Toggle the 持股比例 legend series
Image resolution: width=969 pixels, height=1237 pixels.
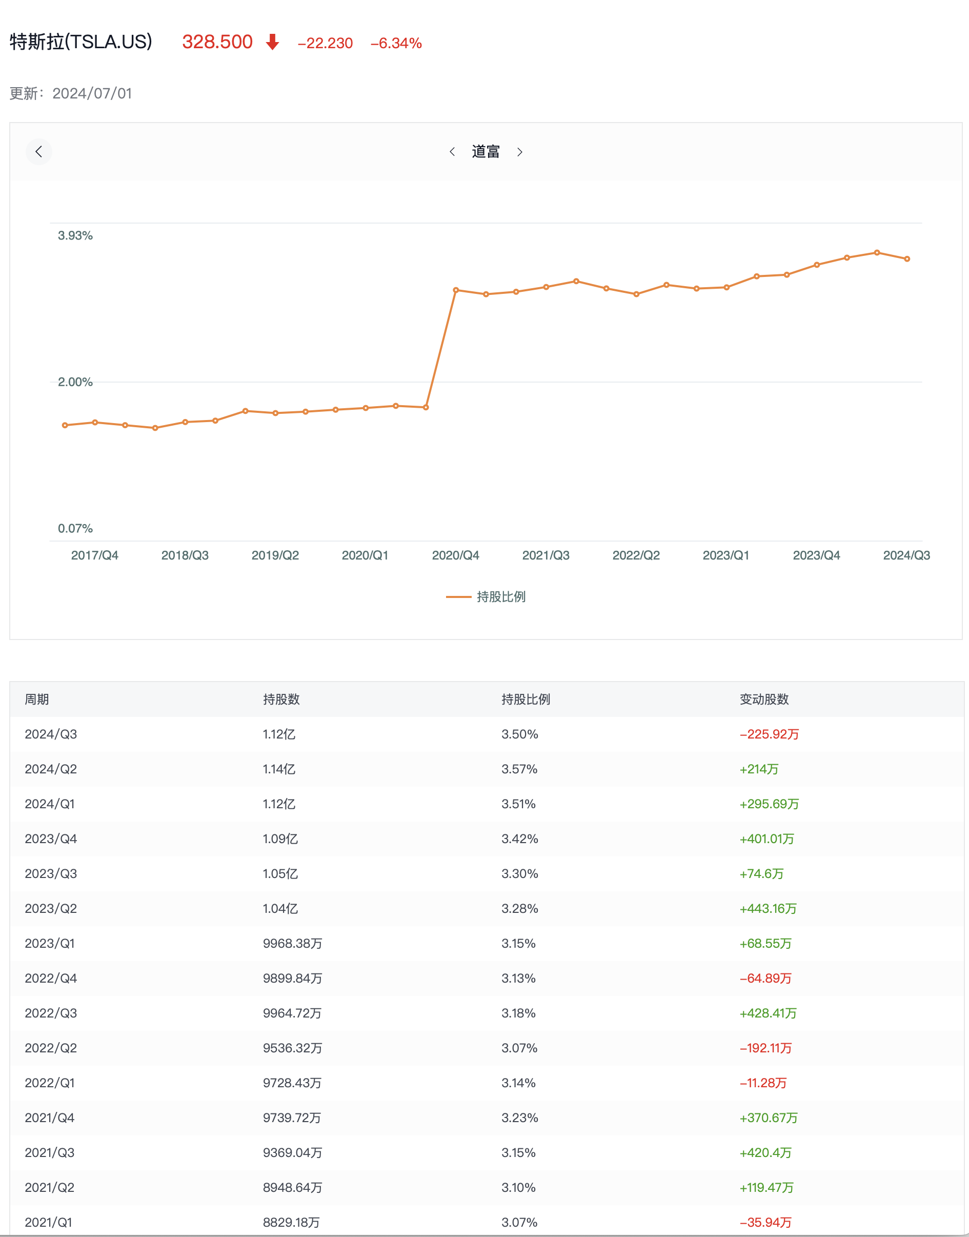point(486,596)
